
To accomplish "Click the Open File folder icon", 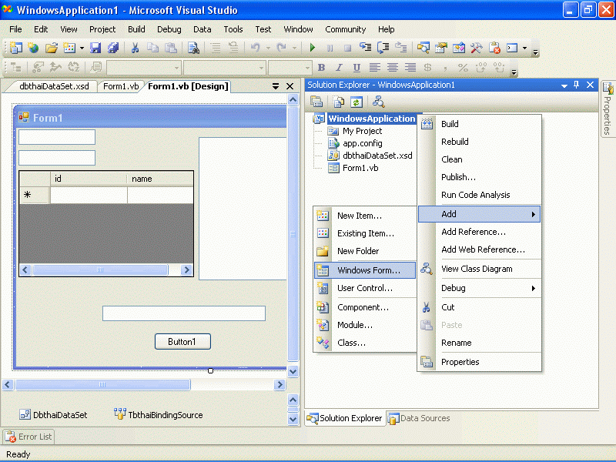I will (x=52, y=48).
